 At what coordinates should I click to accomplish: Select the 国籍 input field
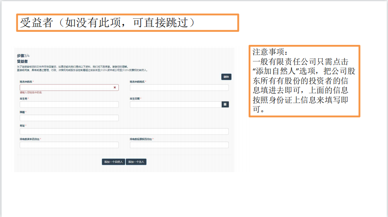pyautogui.click(x=69, y=118)
